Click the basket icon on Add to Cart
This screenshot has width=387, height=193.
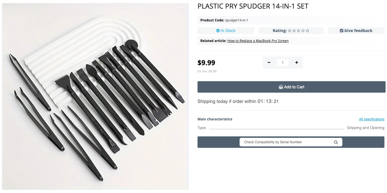[x=281, y=87]
